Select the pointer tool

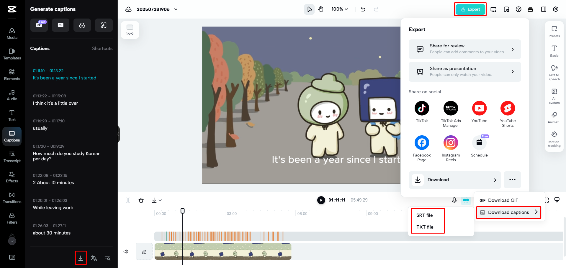[309, 9]
